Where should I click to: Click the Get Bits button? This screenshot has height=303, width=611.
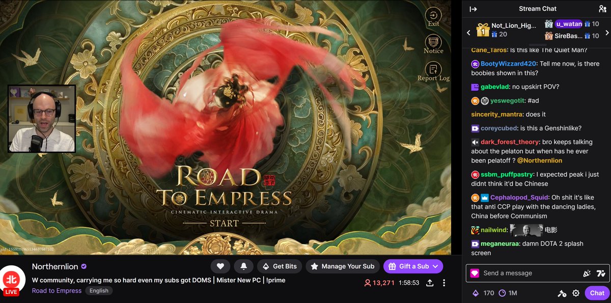click(x=280, y=266)
